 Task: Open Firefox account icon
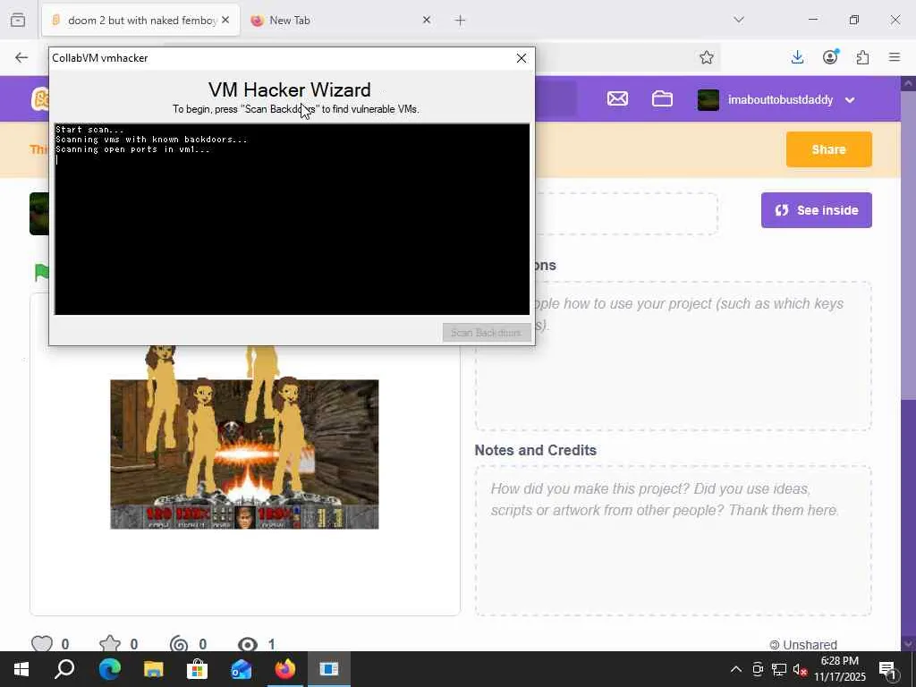830,56
